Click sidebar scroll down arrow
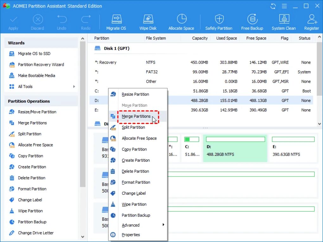This screenshot has height=242, width=323. click(83, 237)
